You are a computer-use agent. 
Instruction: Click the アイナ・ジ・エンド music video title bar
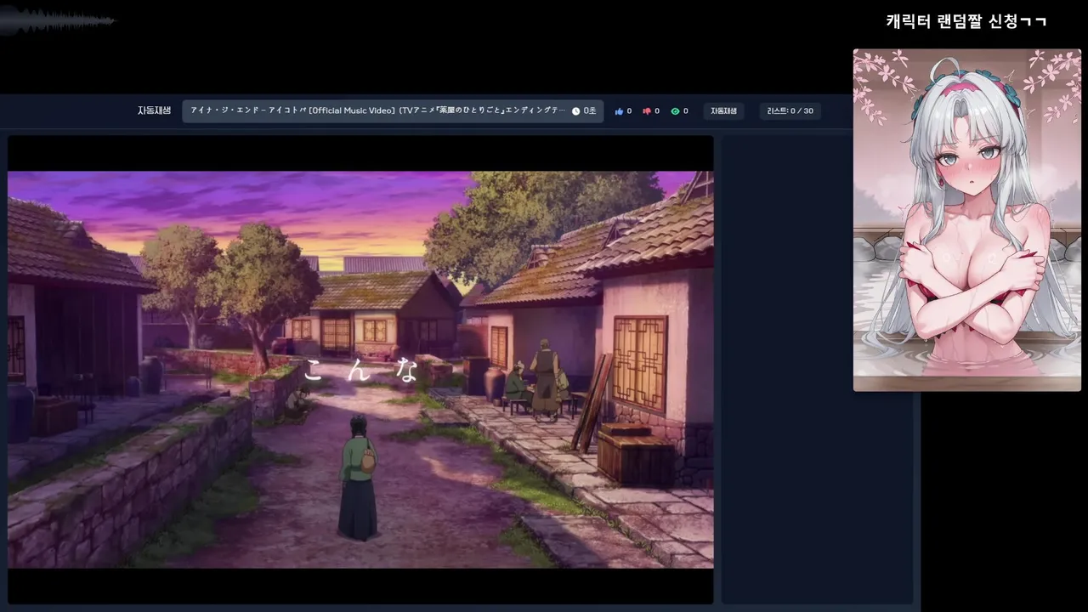(x=393, y=111)
